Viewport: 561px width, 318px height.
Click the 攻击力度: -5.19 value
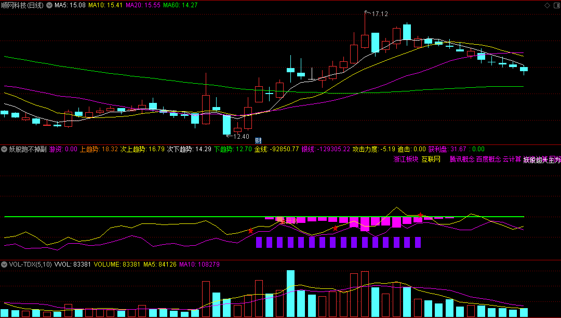[374, 149]
